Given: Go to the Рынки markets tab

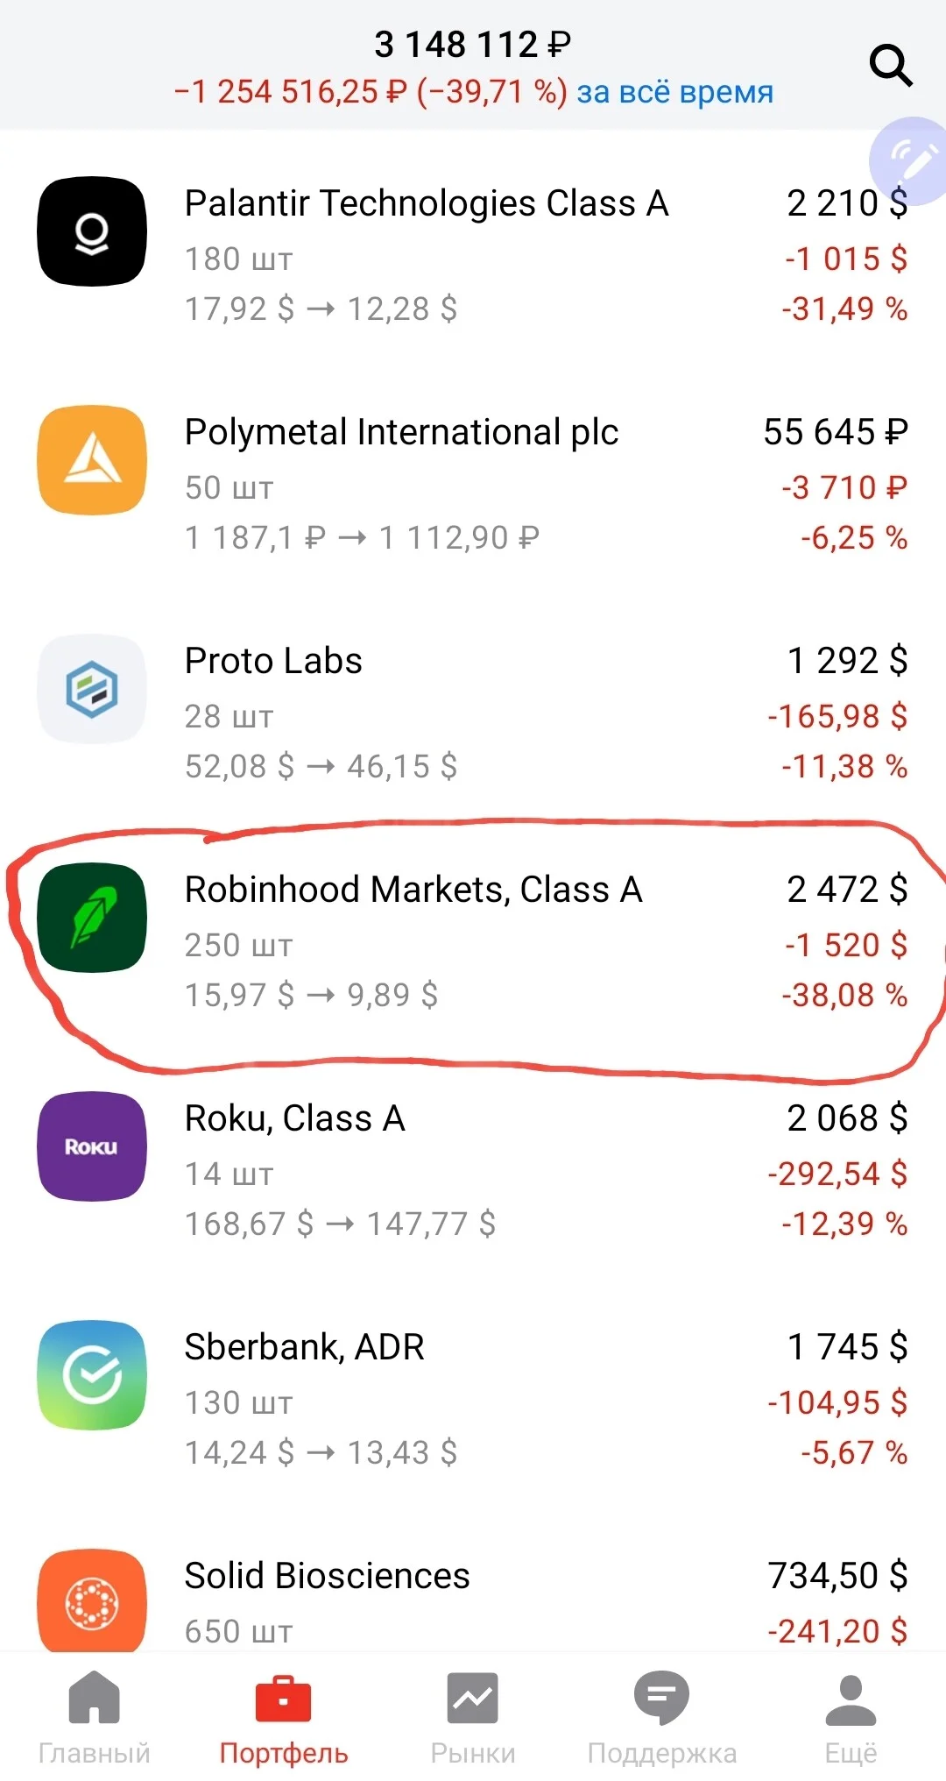Looking at the screenshot, I should click(473, 1718).
